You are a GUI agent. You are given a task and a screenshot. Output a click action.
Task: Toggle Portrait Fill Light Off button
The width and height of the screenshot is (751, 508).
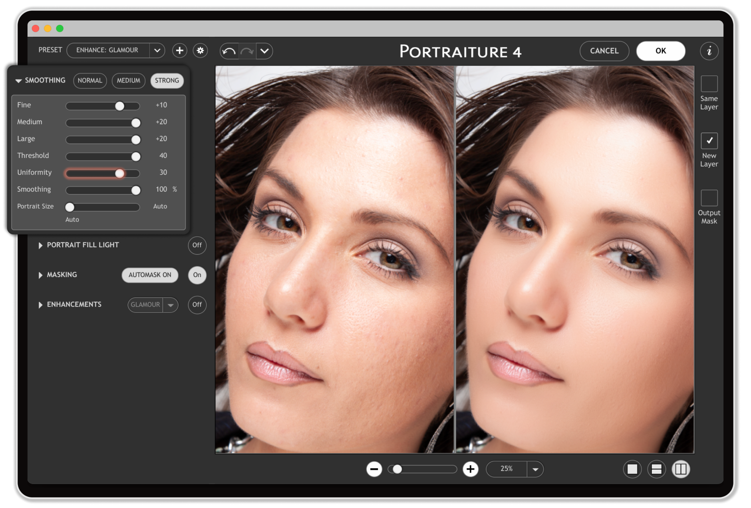pyautogui.click(x=197, y=245)
